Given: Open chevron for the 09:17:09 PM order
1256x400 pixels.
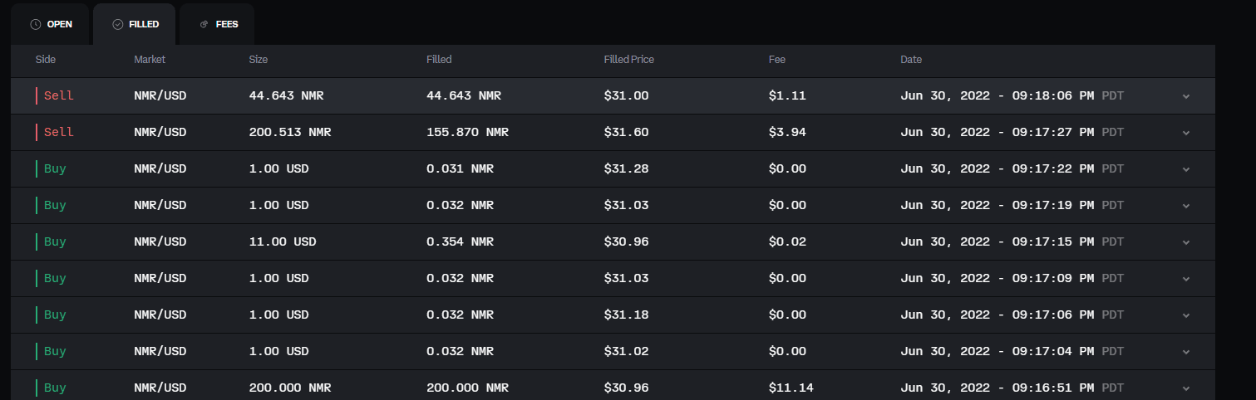Looking at the screenshot, I should [x=1186, y=279].
